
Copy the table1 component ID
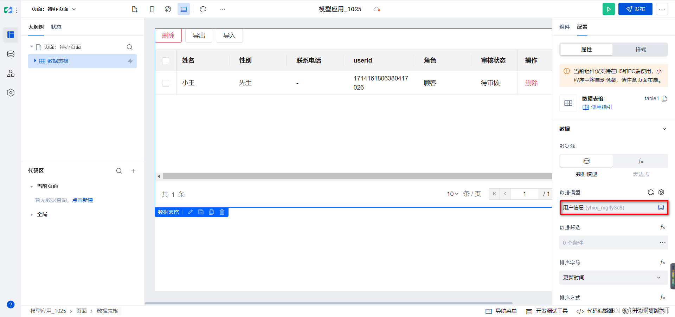[664, 99]
